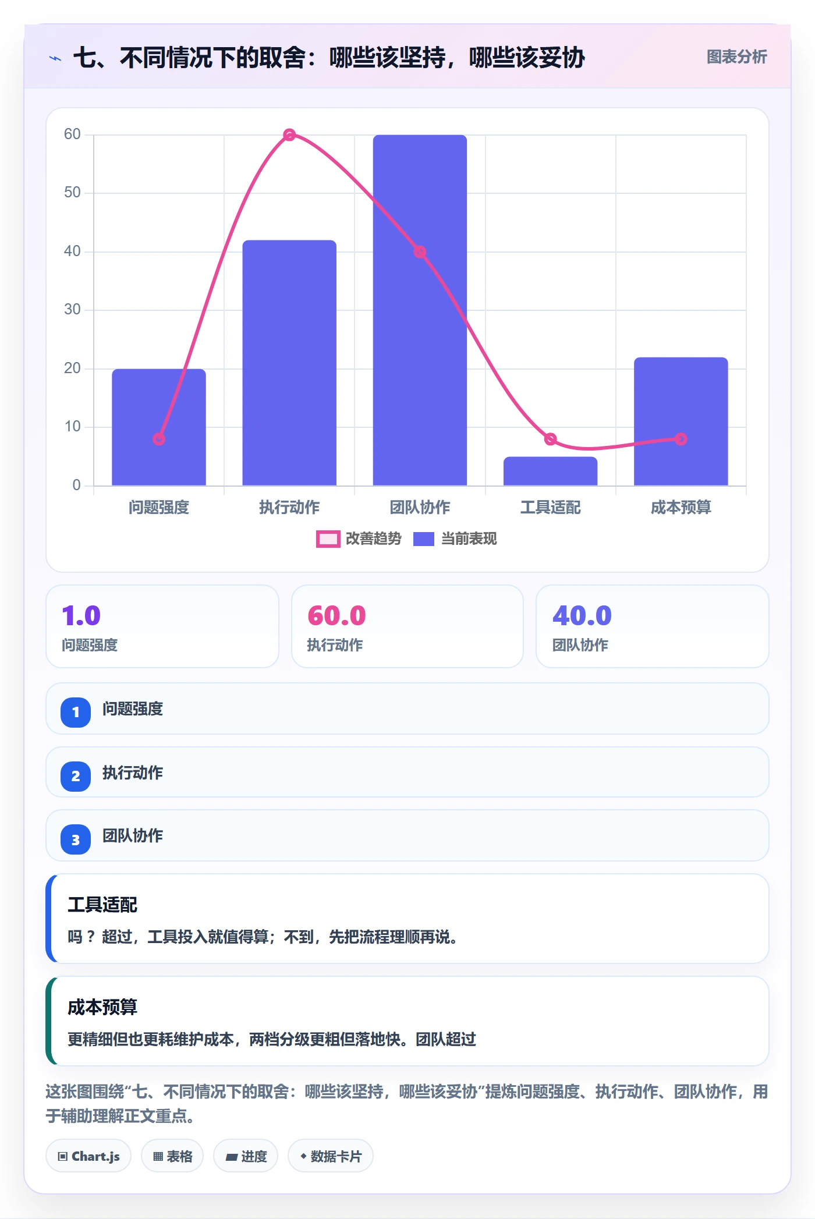
Task: Click the 成本预算 trend line point
Action: coord(681,439)
